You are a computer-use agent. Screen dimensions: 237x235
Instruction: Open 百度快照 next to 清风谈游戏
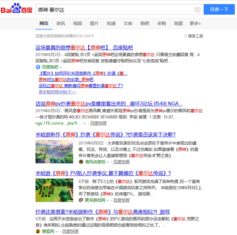click(x=121, y=162)
